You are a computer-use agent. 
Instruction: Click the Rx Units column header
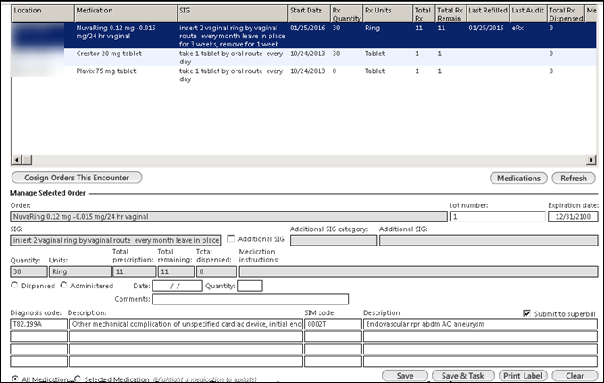tap(387, 14)
